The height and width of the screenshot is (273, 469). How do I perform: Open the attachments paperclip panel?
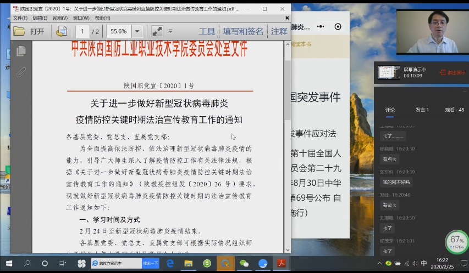click(21, 72)
